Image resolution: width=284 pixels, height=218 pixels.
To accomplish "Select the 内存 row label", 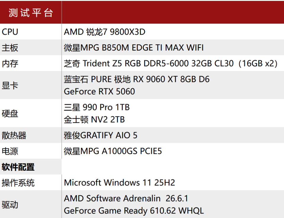I will (x=10, y=64).
